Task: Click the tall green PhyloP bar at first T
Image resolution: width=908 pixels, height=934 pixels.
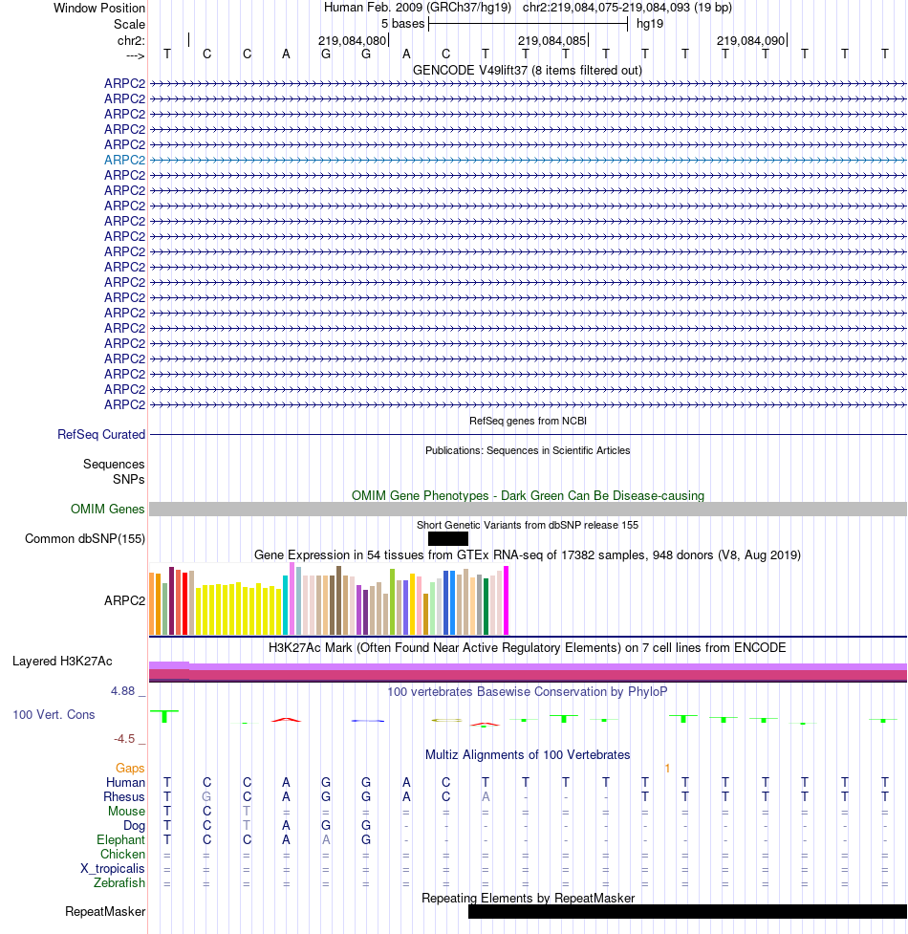Action: [x=164, y=717]
